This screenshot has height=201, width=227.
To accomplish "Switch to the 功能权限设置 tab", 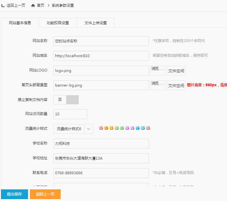I will click(58, 23).
